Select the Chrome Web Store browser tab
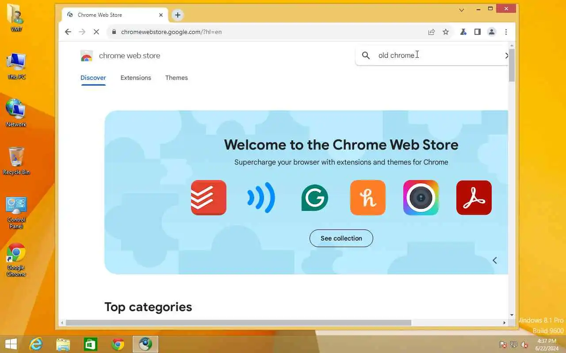 pos(115,15)
